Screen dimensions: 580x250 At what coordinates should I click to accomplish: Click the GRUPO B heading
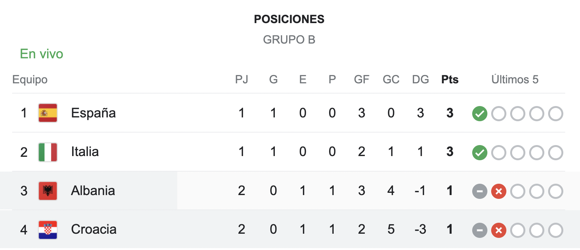[289, 39]
